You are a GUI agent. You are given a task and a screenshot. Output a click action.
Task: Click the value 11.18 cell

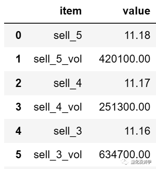tap(137, 35)
